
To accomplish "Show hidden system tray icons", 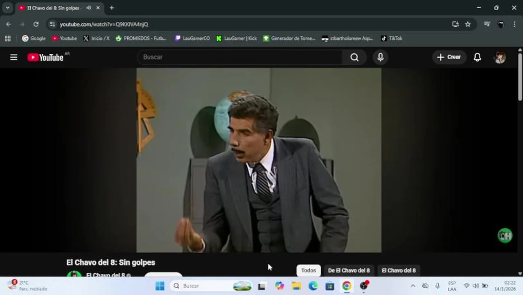I will [413, 286].
